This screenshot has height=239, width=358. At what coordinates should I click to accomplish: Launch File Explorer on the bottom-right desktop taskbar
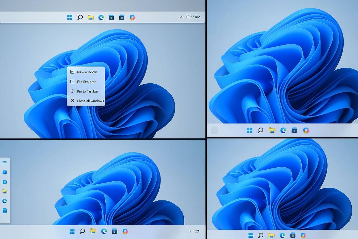pos(271,235)
